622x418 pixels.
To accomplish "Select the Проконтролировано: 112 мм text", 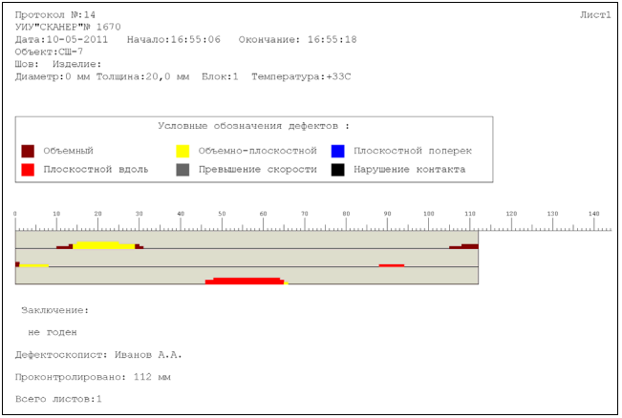I will click(x=93, y=376).
